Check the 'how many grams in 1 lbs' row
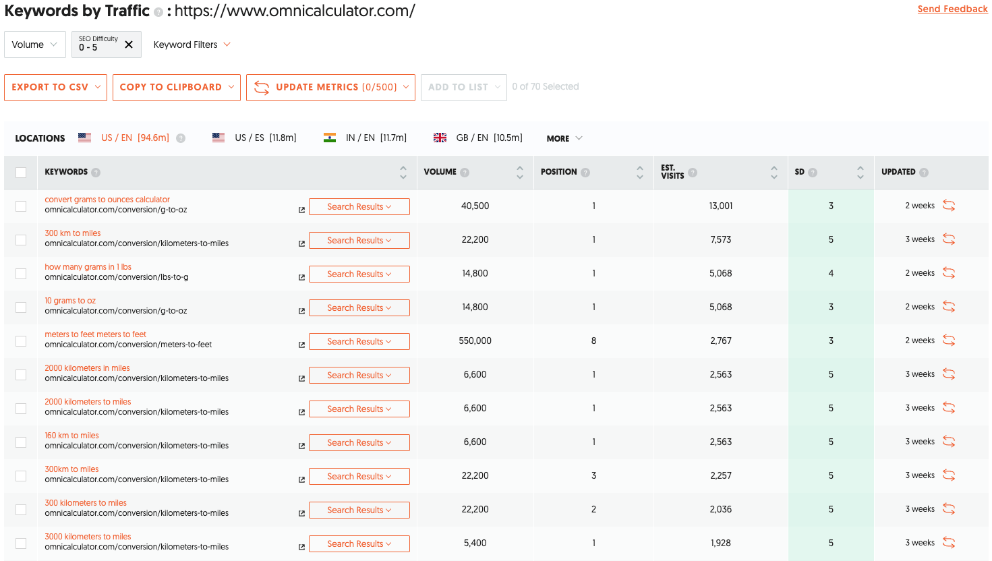The height and width of the screenshot is (561, 992). point(21,274)
